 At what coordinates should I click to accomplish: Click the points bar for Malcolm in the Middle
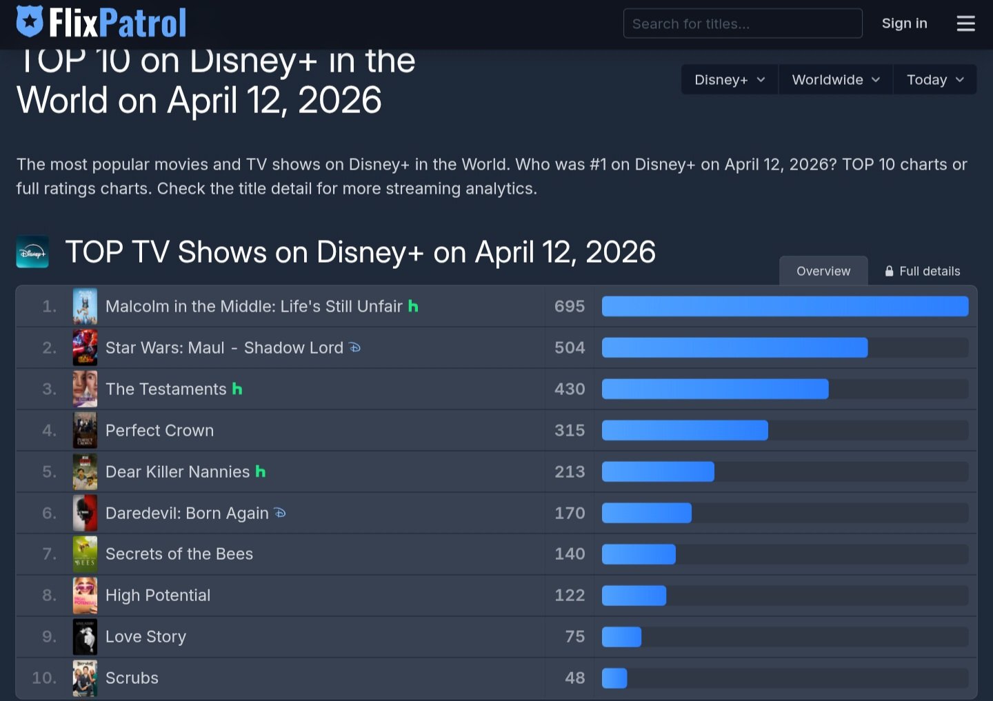[x=785, y=306]
